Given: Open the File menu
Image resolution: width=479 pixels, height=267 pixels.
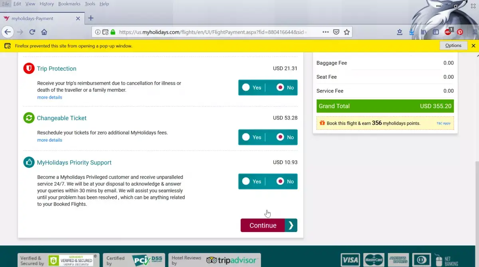Looking at the screenshot, I should [6, 4].
